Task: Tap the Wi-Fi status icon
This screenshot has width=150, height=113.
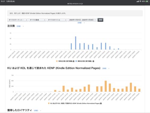Action: tap(140, 2)
